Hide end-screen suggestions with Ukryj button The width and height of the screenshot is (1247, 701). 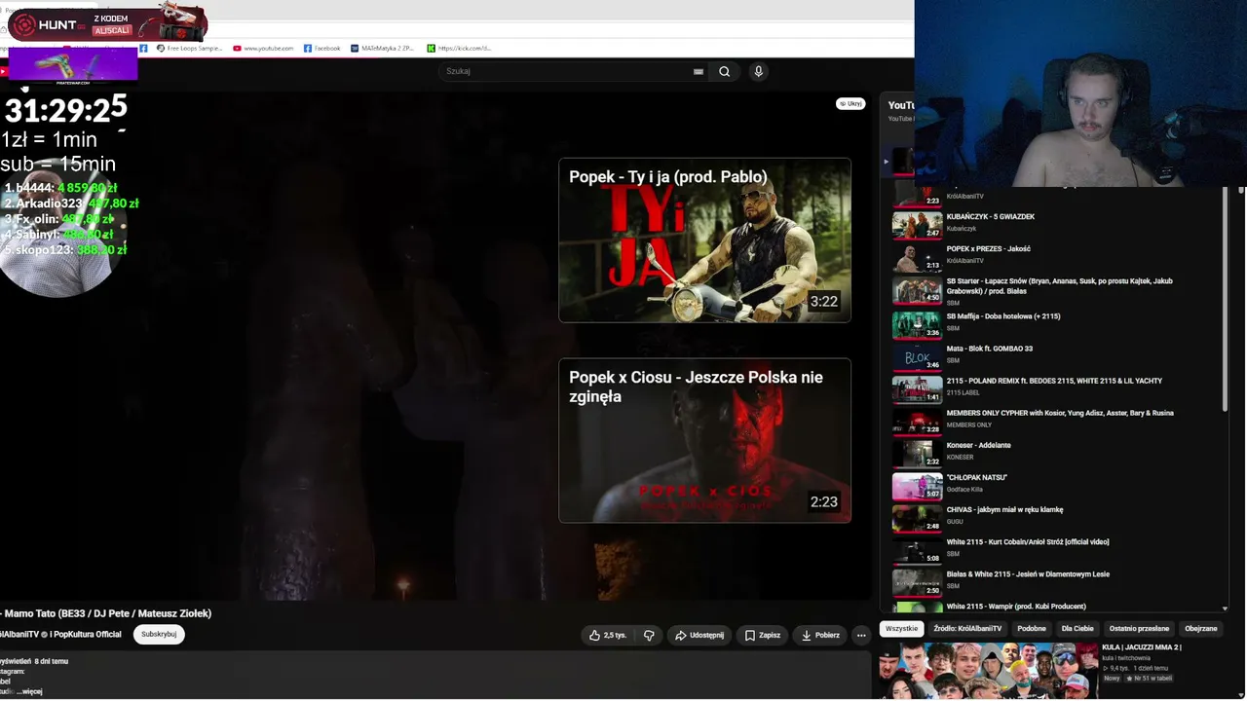point(850,103)
